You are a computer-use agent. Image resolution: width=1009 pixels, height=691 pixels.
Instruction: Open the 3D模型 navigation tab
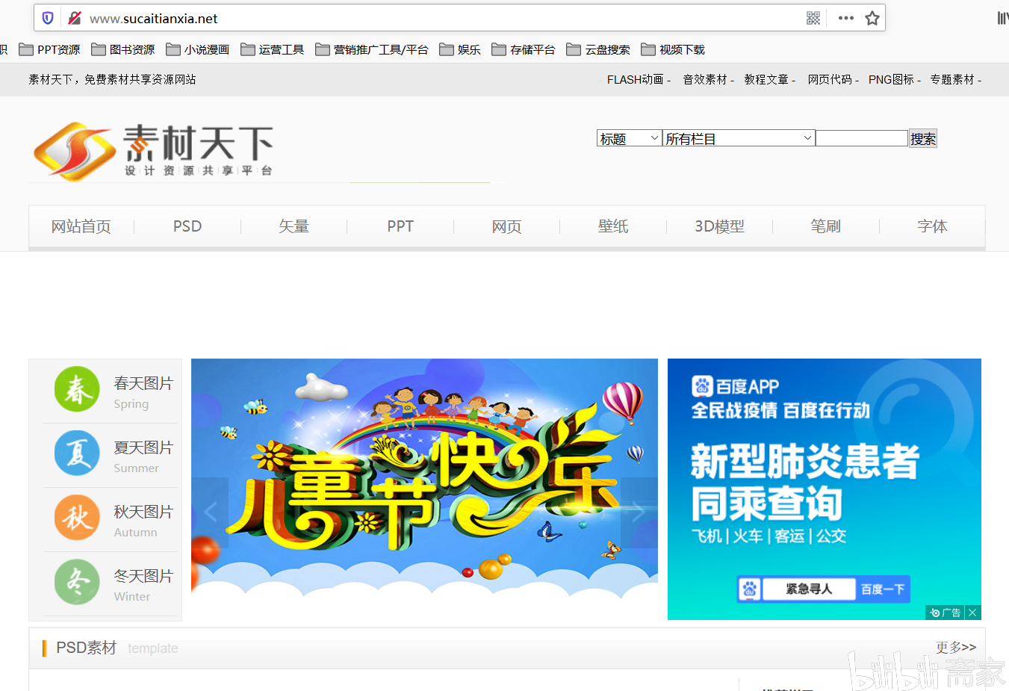pyautogui.click(x=719, y=226)
